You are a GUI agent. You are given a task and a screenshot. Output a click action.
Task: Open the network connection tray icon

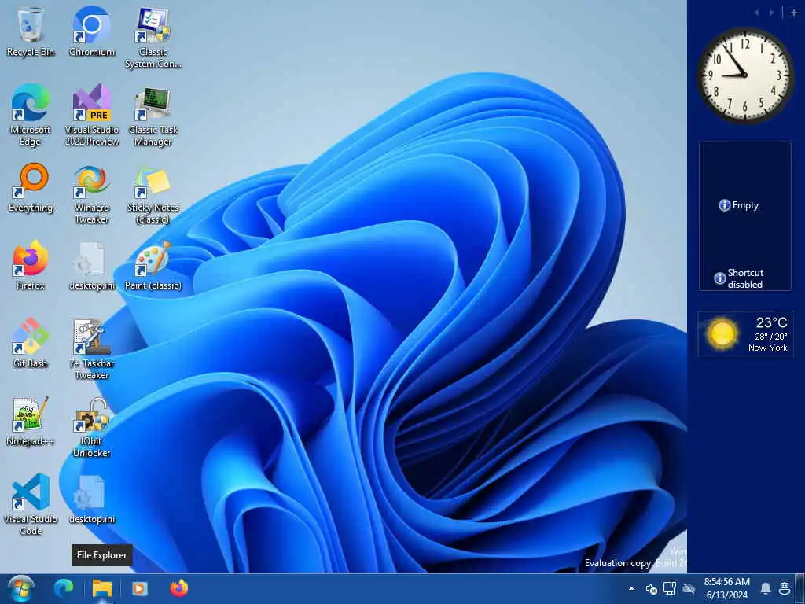[670, 588]
